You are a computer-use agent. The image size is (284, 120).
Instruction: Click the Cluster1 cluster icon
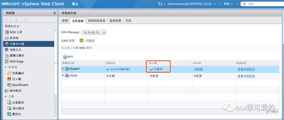[67, 69]
